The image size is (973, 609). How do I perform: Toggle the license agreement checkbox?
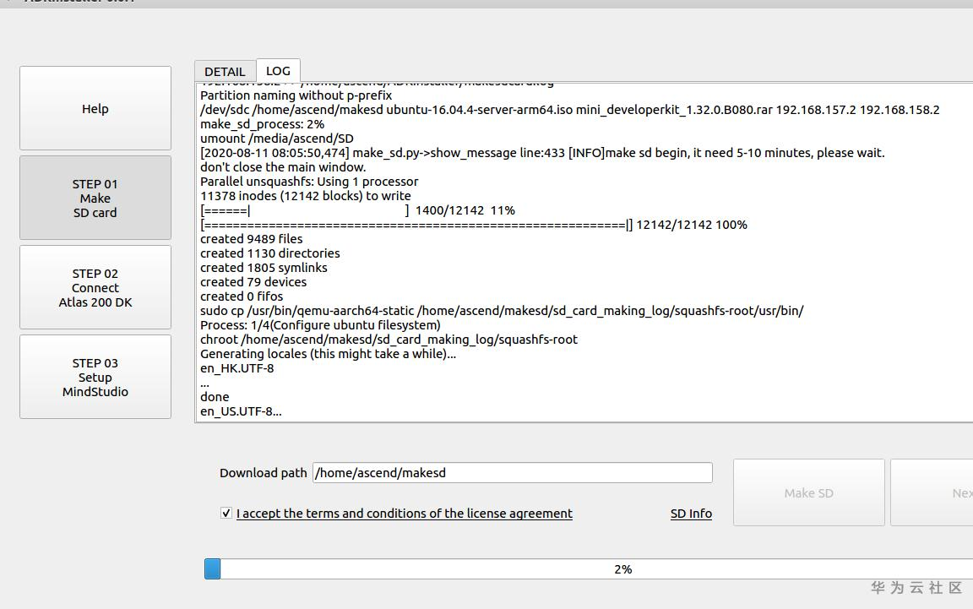coord(226,513)
